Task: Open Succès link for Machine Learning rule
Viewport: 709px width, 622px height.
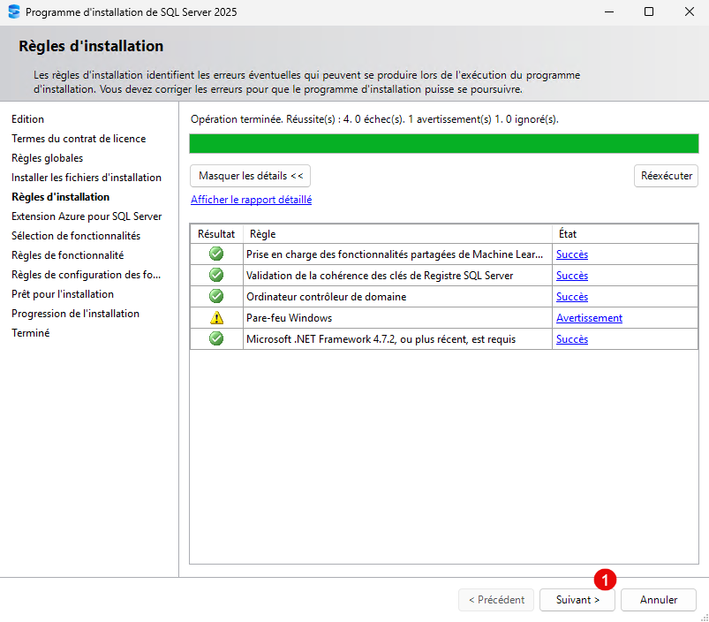Action: (572, 254)
